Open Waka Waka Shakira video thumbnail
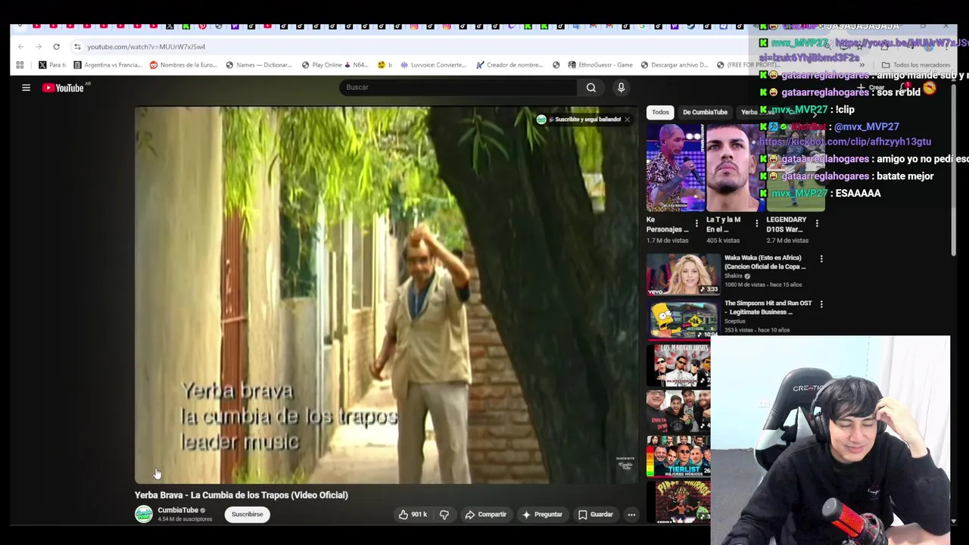969x545 pixels. 684,273
